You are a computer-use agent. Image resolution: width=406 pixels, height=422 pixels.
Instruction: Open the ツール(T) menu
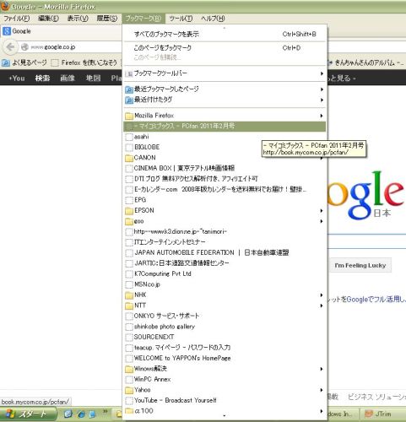[x=181, y=19]
